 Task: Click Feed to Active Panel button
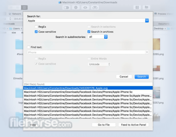[x=134, y=125]
